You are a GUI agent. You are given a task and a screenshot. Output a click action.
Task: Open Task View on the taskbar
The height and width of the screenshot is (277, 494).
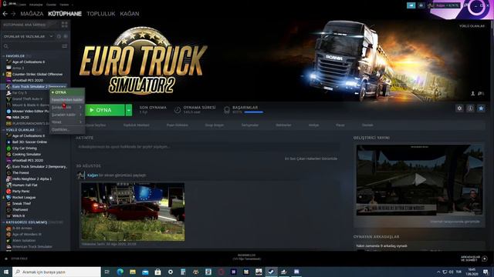coord(107,272)
